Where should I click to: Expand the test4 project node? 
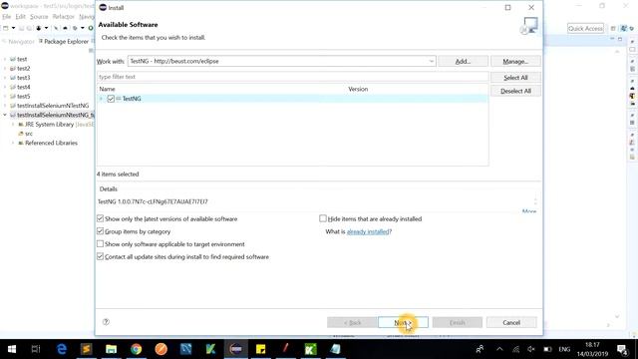[x=5, y=87]
